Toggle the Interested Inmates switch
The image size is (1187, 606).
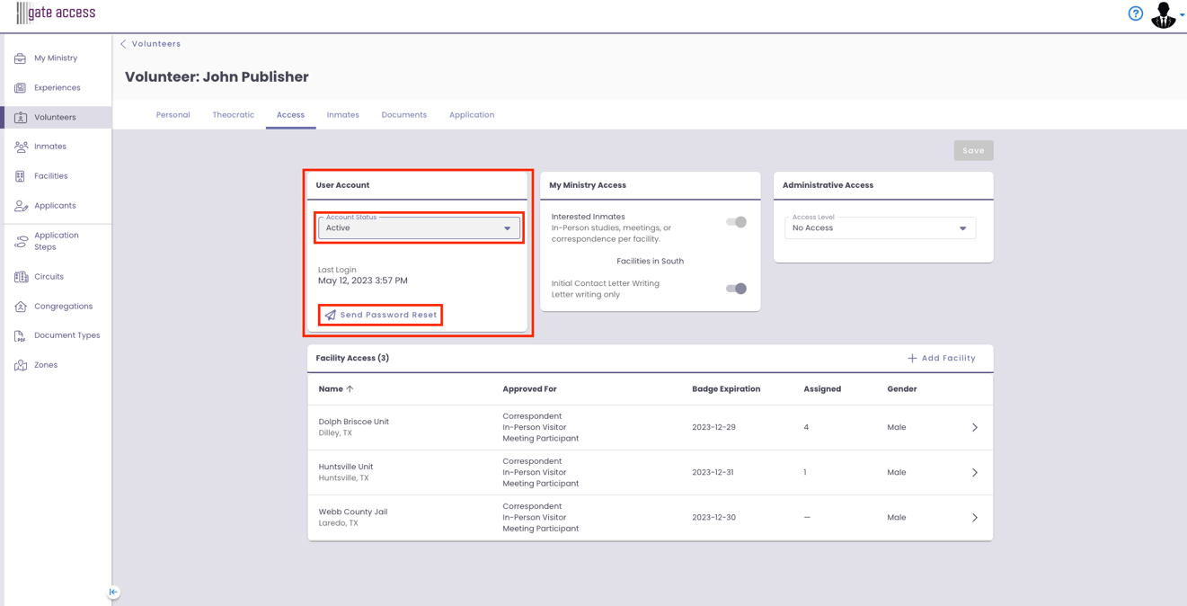tap(736, 222)
